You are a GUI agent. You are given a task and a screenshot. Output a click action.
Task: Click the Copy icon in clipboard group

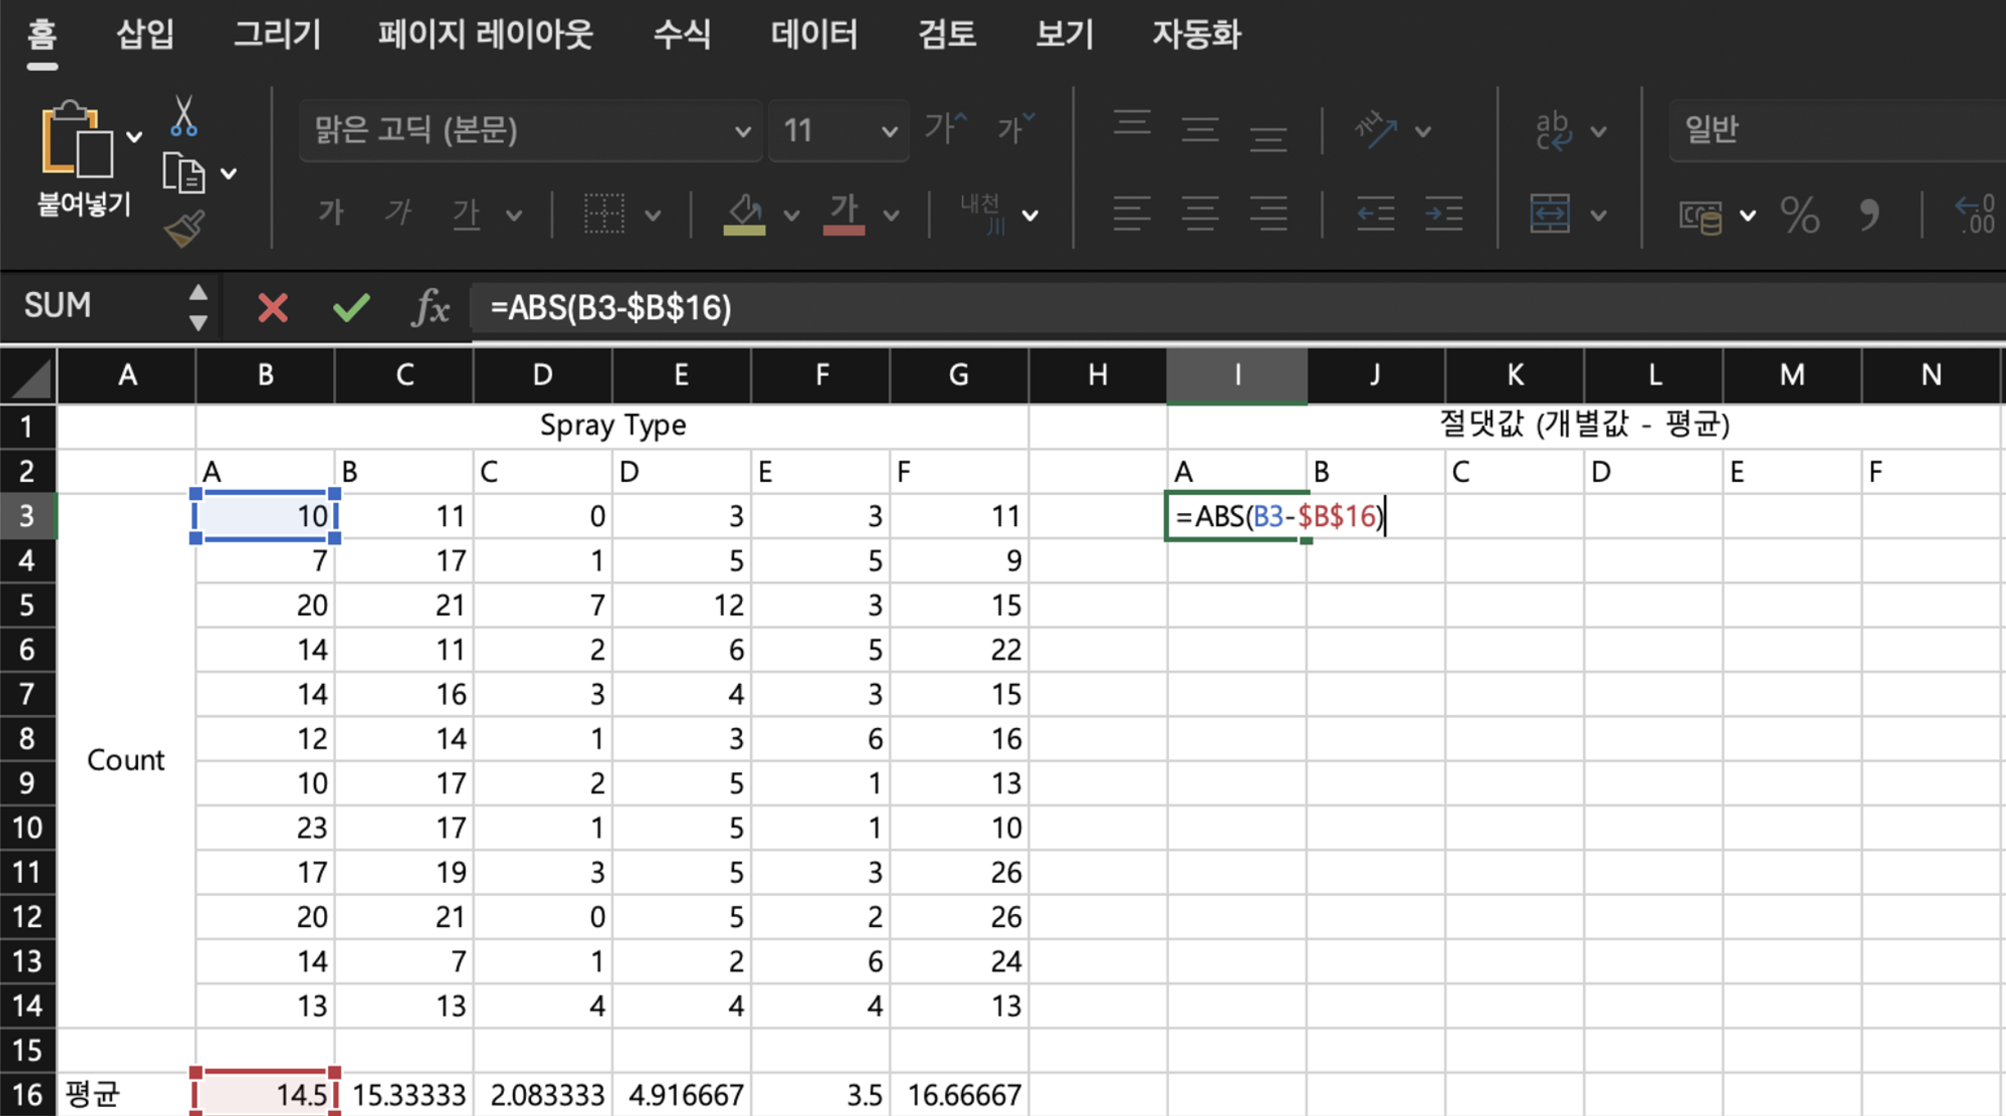(183, 173)
